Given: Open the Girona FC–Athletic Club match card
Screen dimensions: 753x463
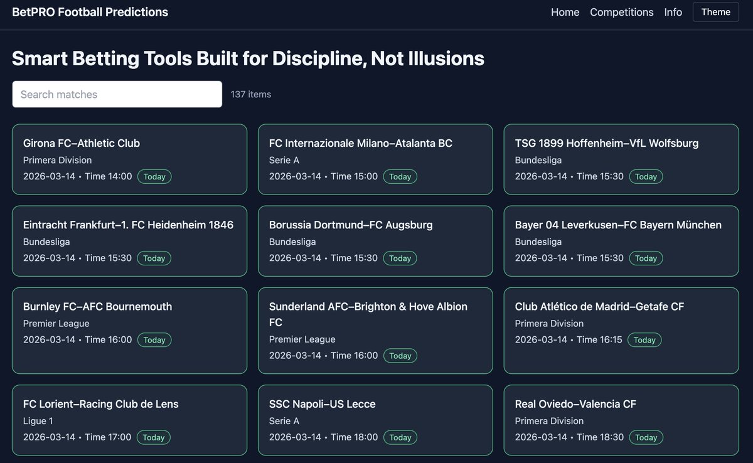Looking at the screenshot, I should [x=129, y=159].
